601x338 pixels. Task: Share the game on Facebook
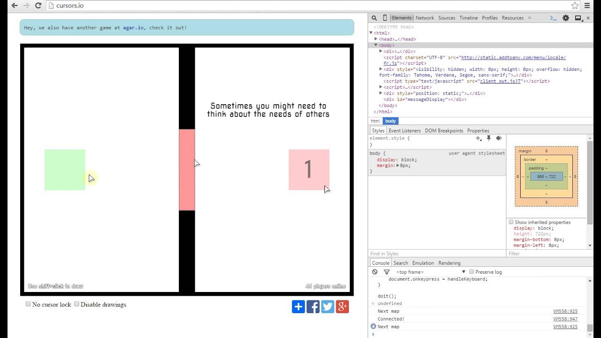click(313, 307)
